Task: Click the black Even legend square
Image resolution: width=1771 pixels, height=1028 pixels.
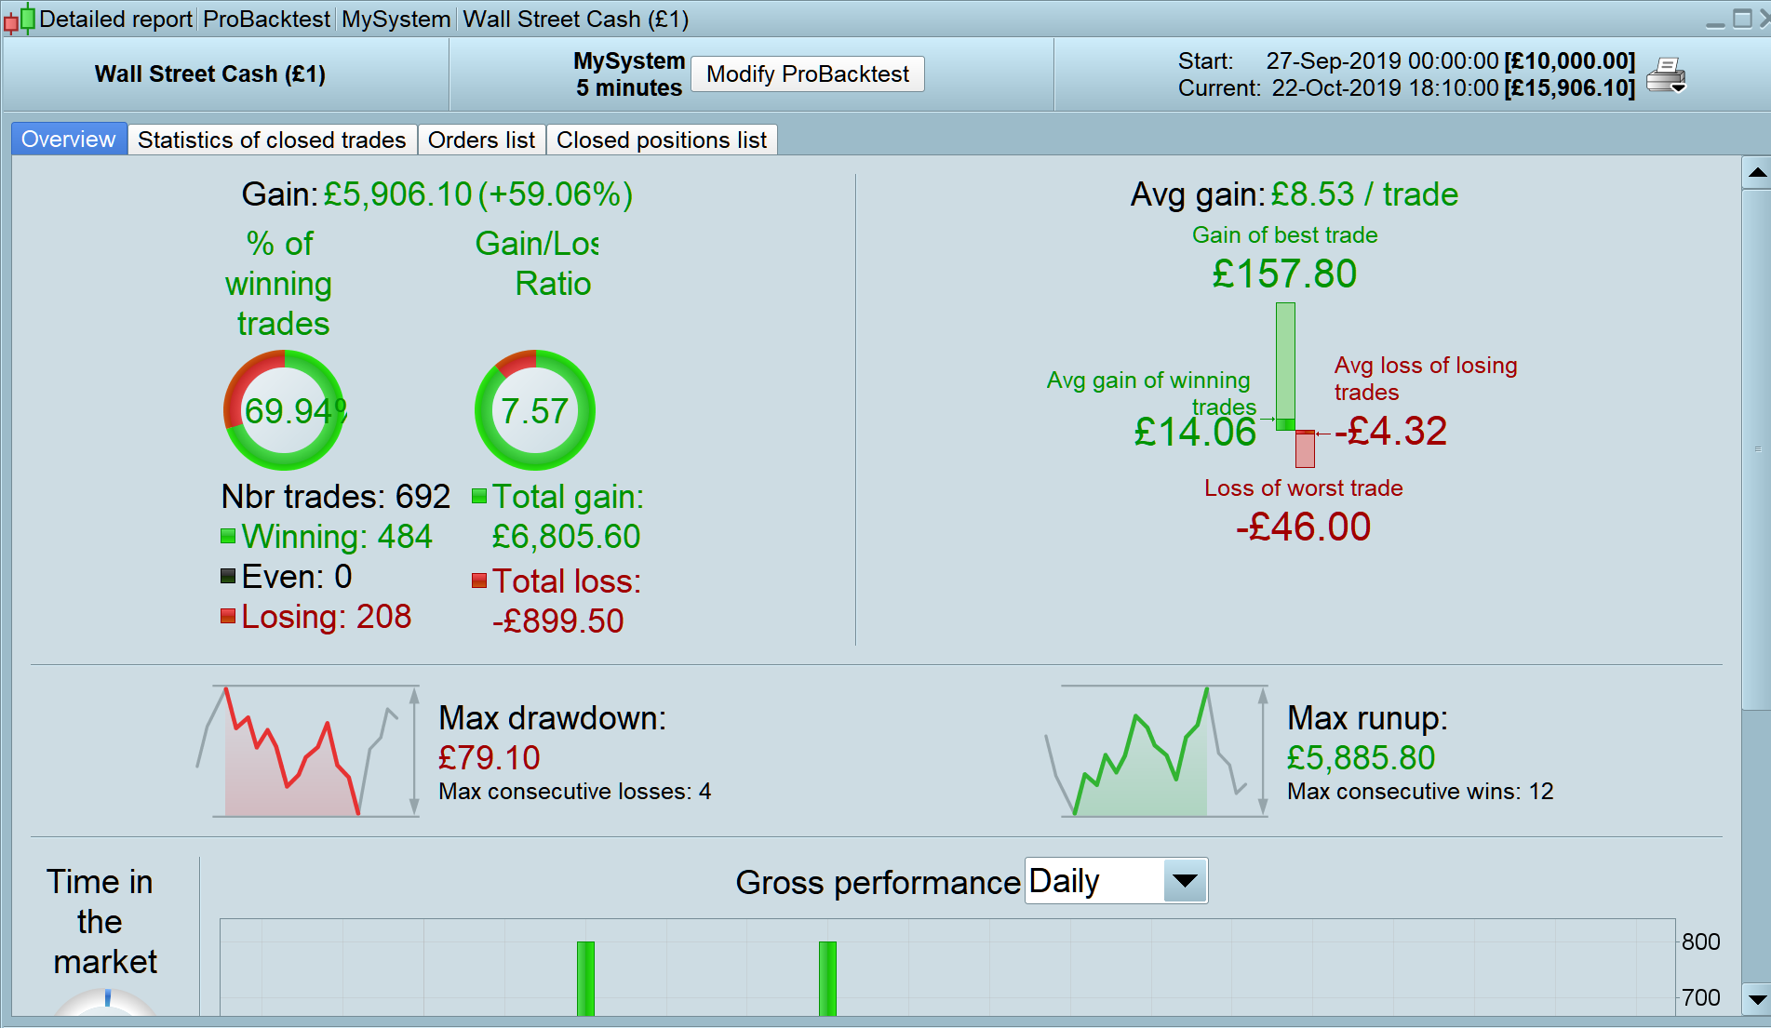Action: pos(228,576)
